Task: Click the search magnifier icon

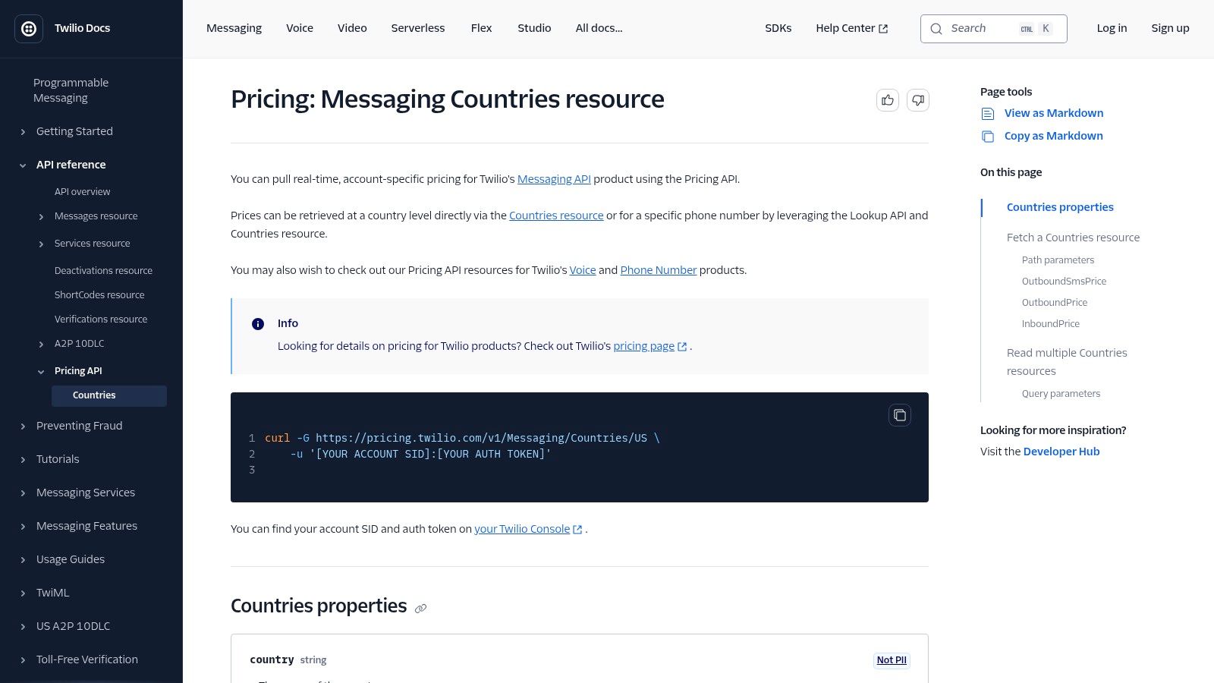Action: point(936,29)
